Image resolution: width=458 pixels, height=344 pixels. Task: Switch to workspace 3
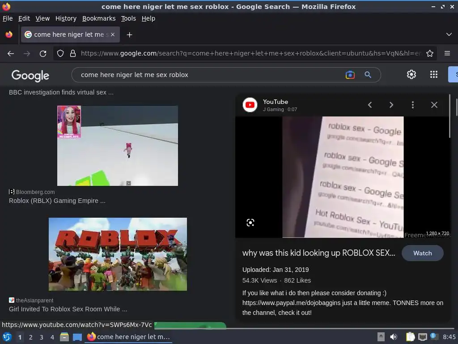pyautogui.click(x=42, y=337)
